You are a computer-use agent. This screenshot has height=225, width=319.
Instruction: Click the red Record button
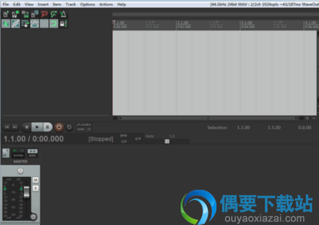(59, 127)
